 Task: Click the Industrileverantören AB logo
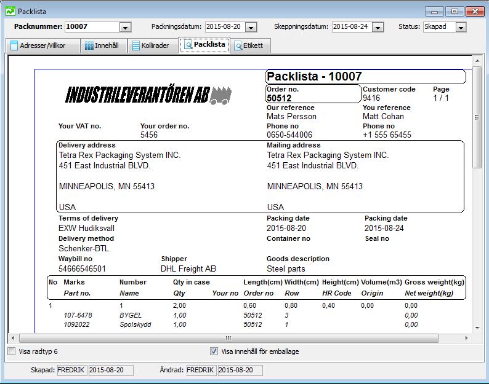(148, 94)
